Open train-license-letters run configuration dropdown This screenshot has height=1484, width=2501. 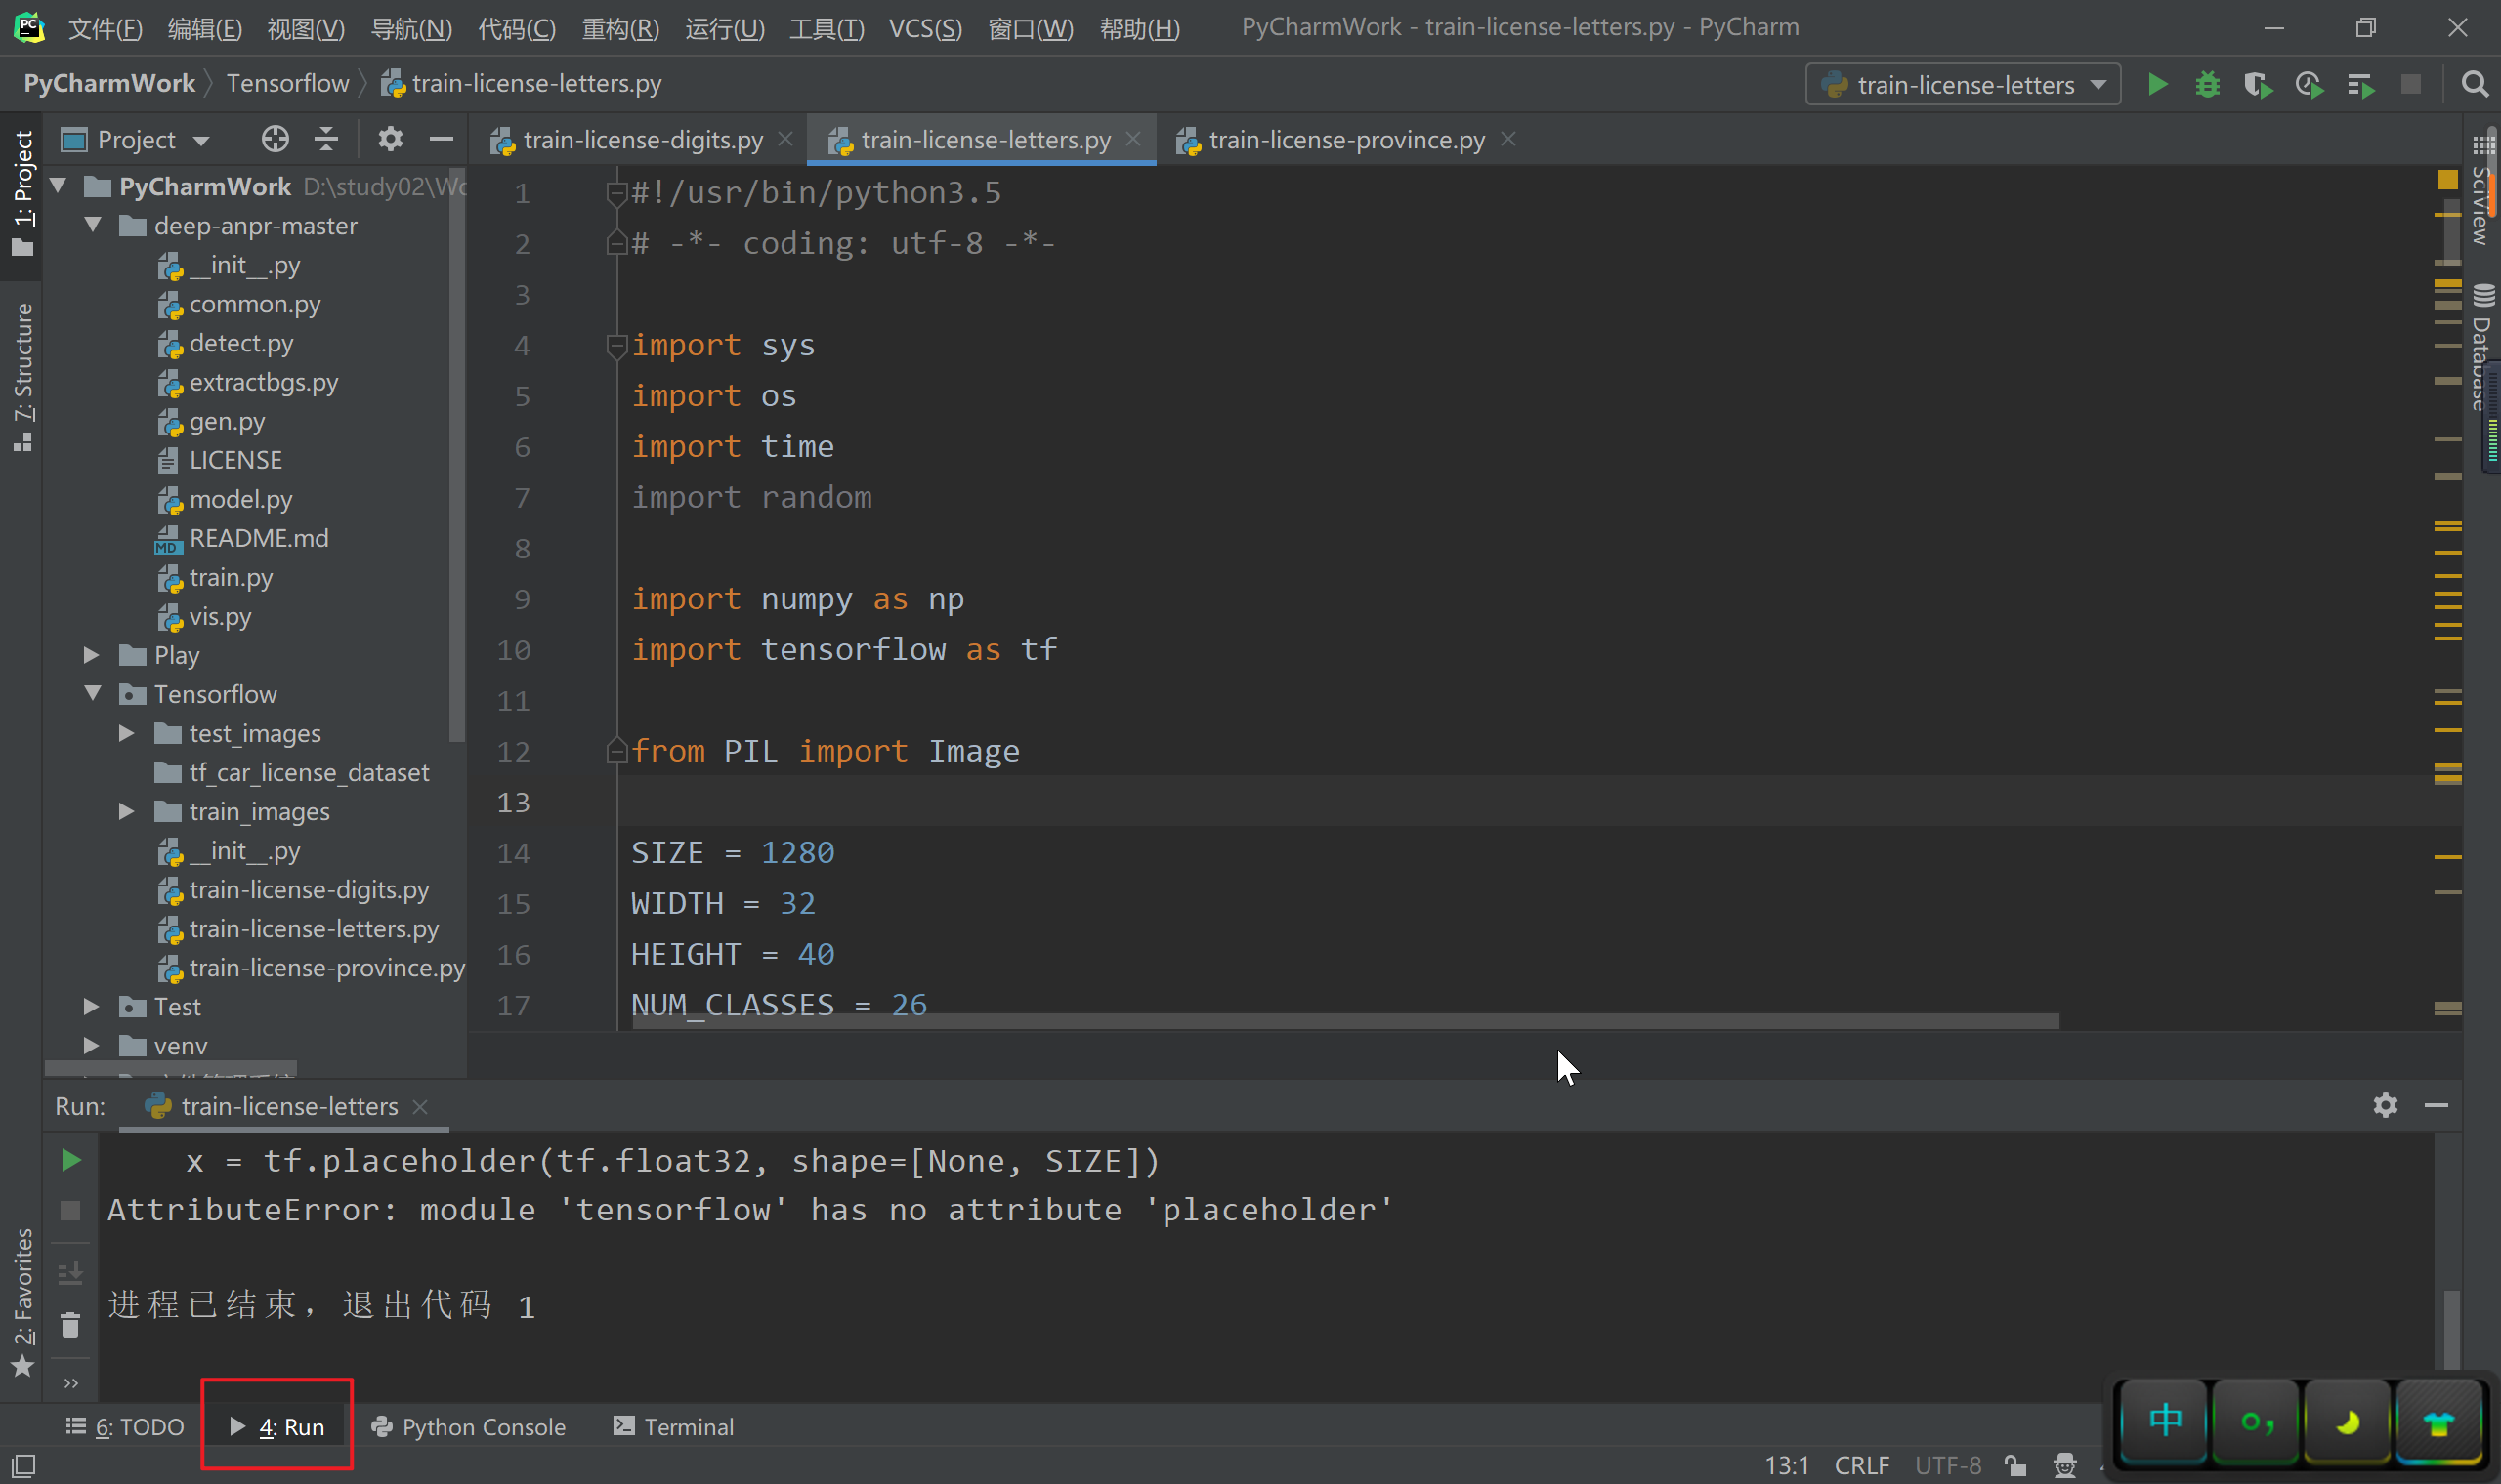1963,85
